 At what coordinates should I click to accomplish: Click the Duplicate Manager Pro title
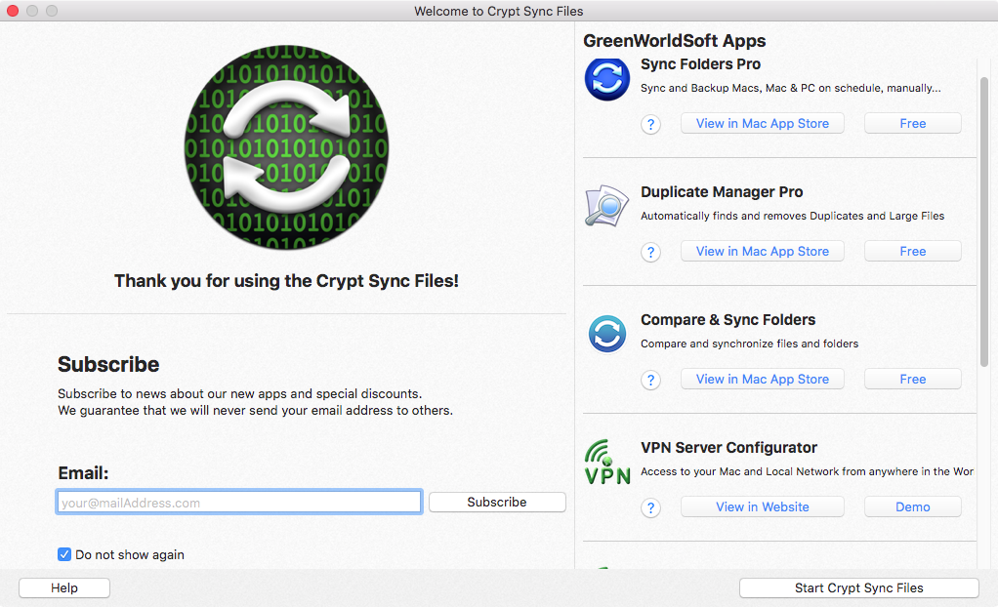click(x=722, y=192)
